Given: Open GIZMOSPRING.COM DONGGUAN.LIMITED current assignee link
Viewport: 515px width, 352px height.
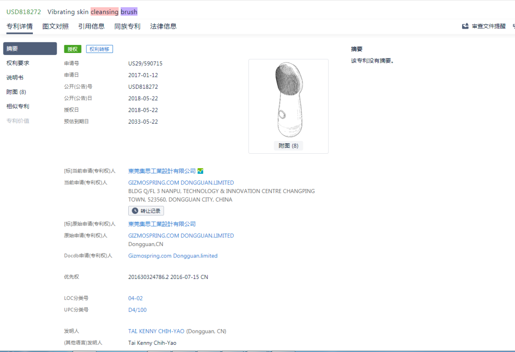Looking at the screenshot, I should click(181, 182).
